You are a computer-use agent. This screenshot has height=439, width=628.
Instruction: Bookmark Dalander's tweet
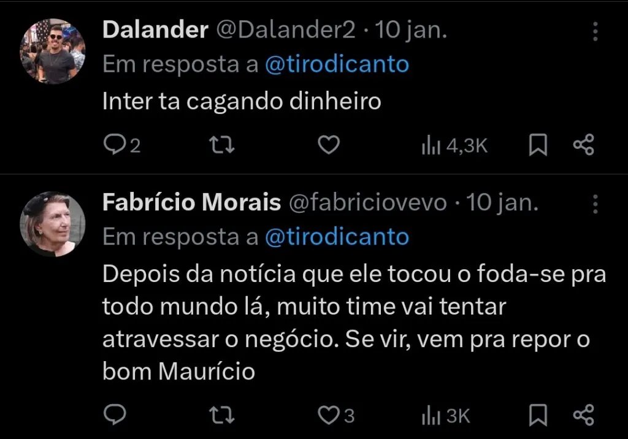(537, 145)
